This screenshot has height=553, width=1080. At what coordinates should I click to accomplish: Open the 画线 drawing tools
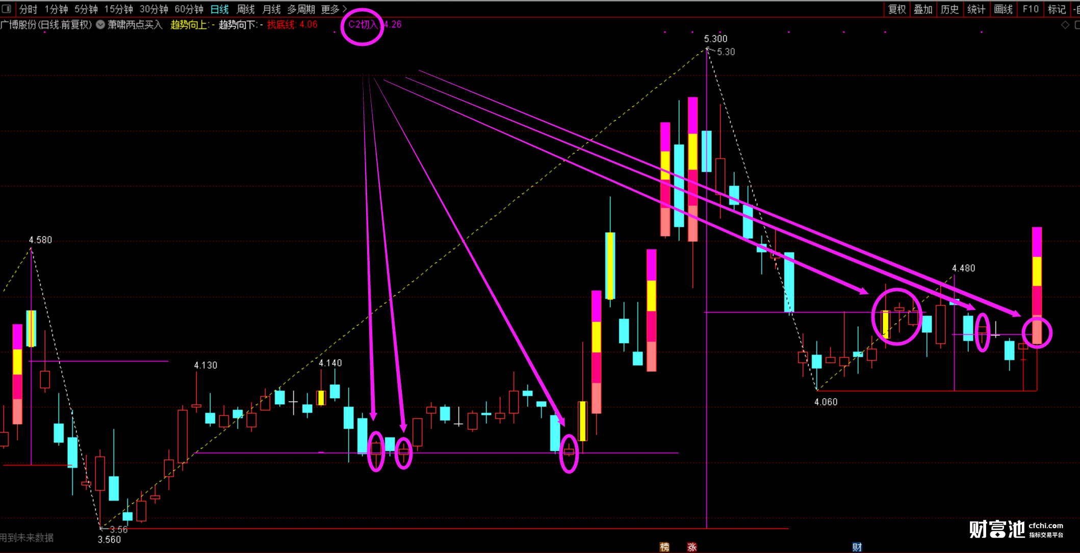(1002, 9)
